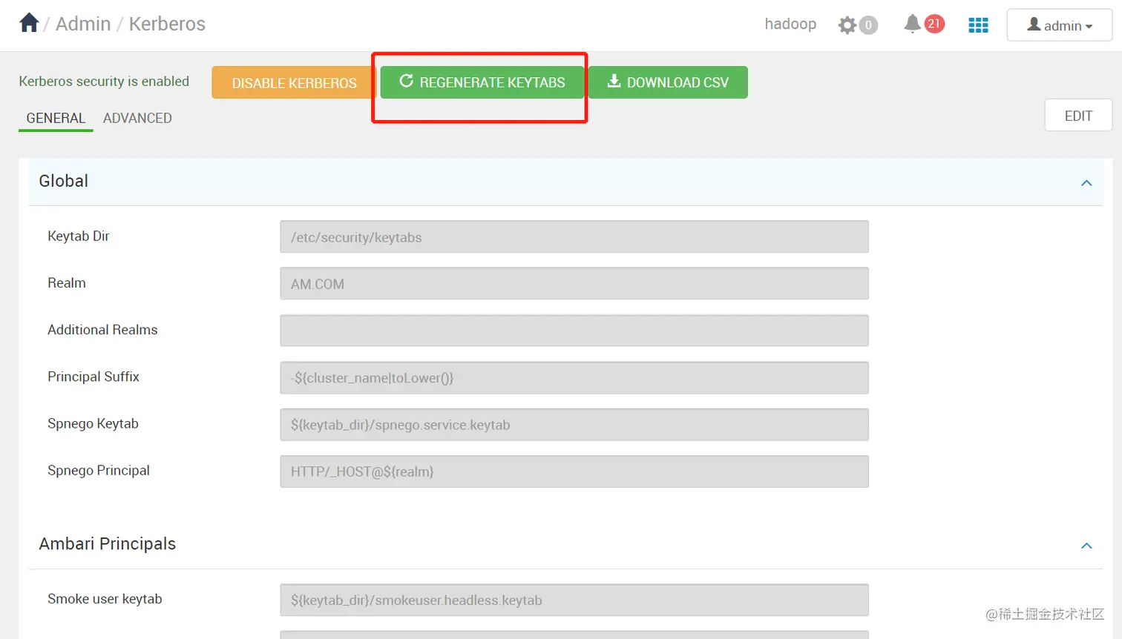Click Admin in the breadcrumb
1122x639 pixels.
point(83,24)
